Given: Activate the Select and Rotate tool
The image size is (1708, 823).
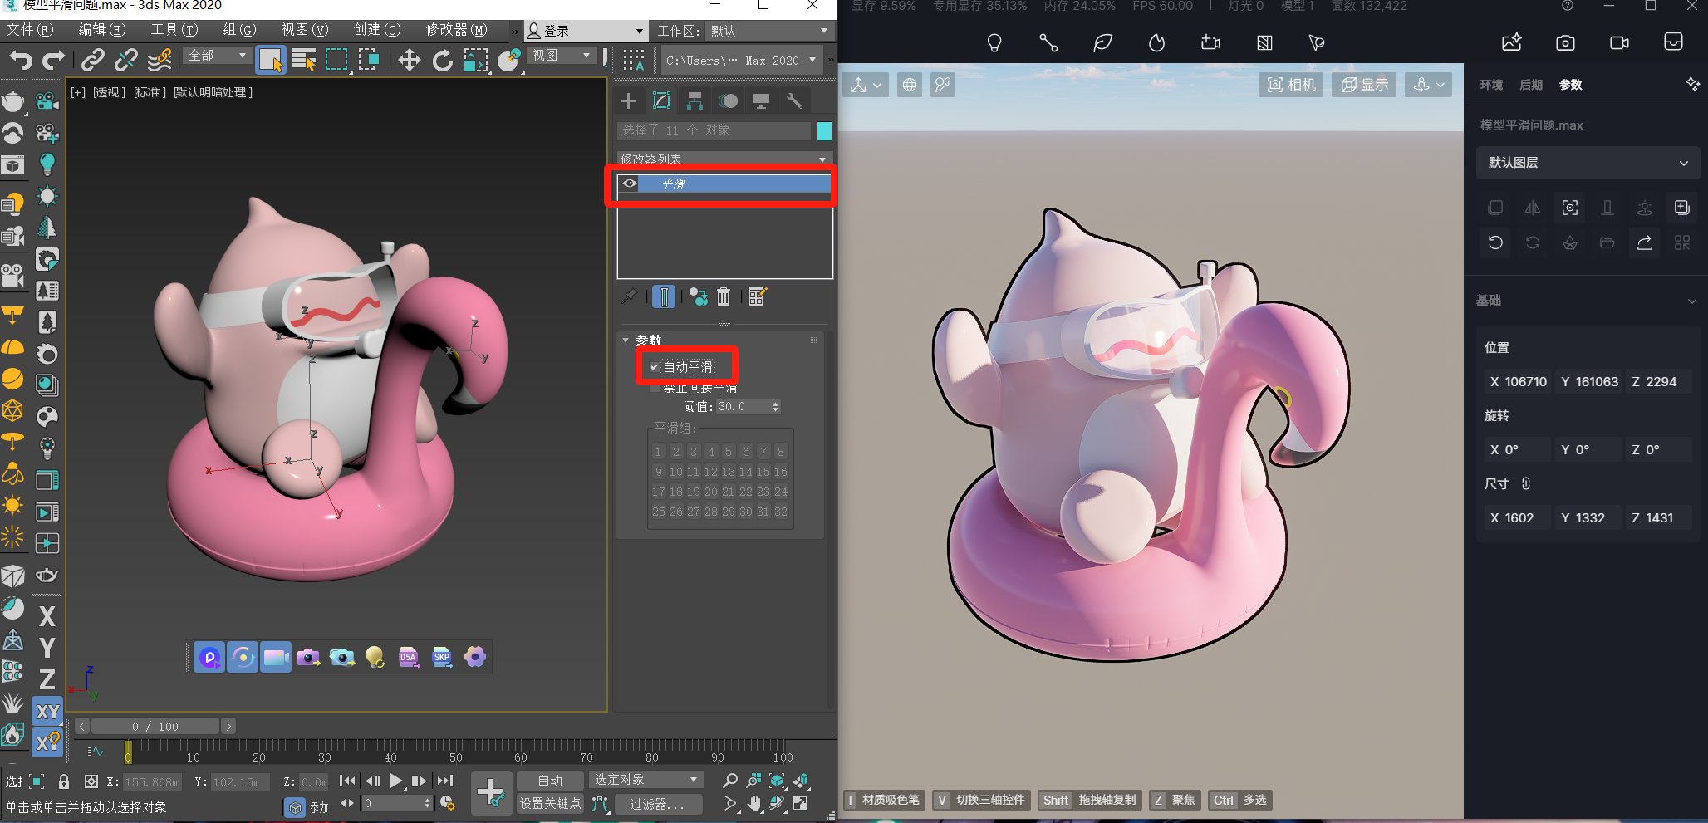Looking at the screenshot, I should pos(442,60).
